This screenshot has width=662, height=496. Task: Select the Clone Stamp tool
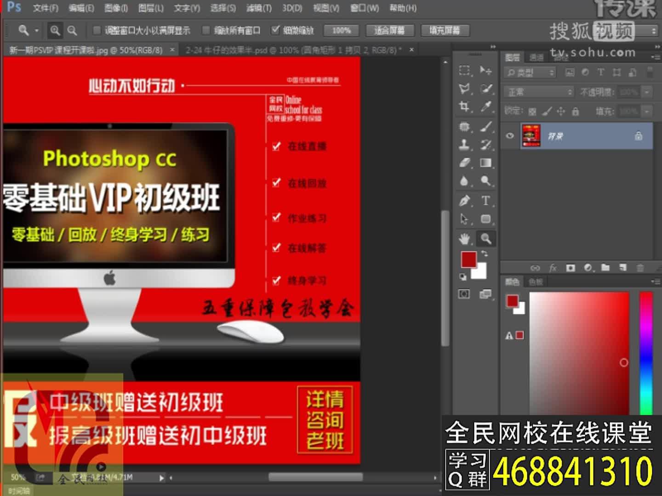(464, 144)
